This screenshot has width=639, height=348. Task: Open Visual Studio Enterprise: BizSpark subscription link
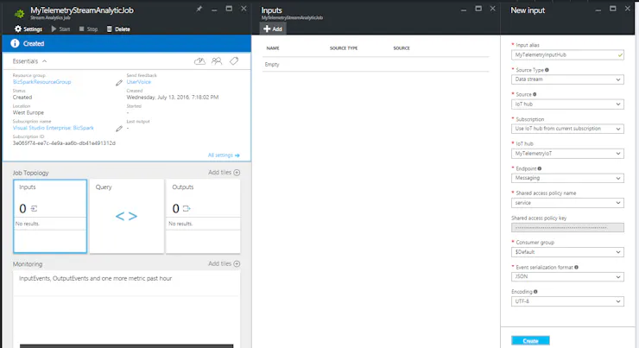pyautogui.click(x=53, y=128)
